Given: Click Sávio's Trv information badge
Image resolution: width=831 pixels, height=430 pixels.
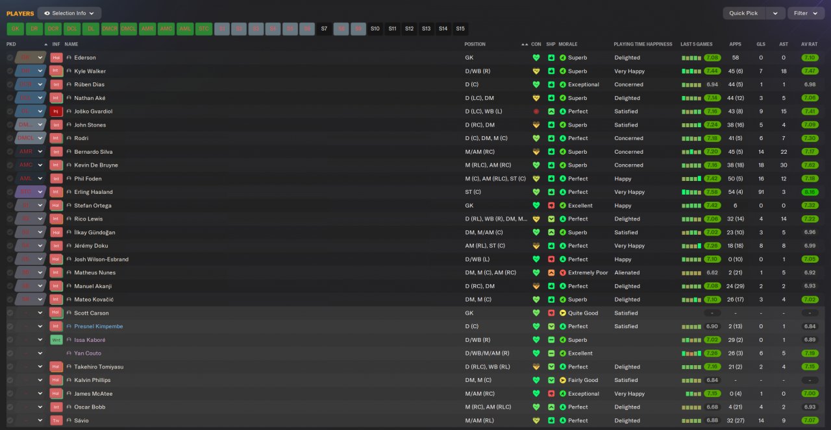Looking at the screenshot, I should click(56, 420).
